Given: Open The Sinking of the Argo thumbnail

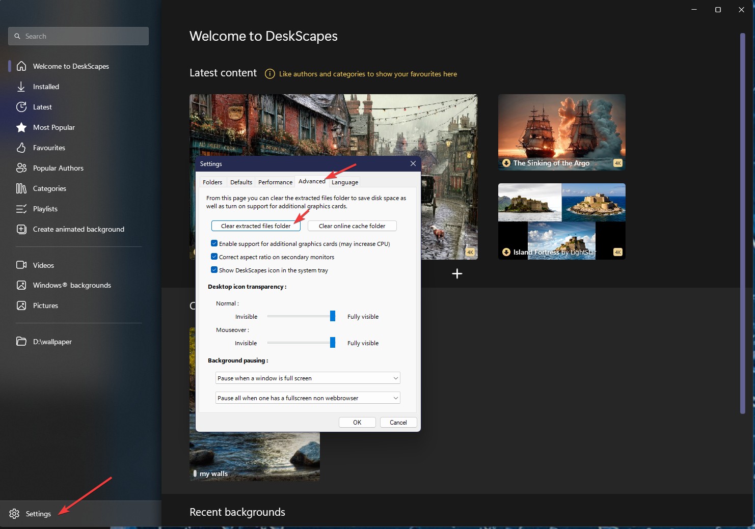Looking at the screenshot, I should pos(561,132).
